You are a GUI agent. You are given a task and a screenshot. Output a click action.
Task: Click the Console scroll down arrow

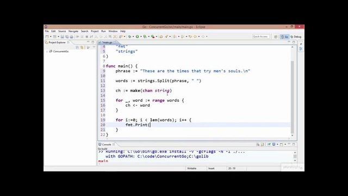pos(295,161)
